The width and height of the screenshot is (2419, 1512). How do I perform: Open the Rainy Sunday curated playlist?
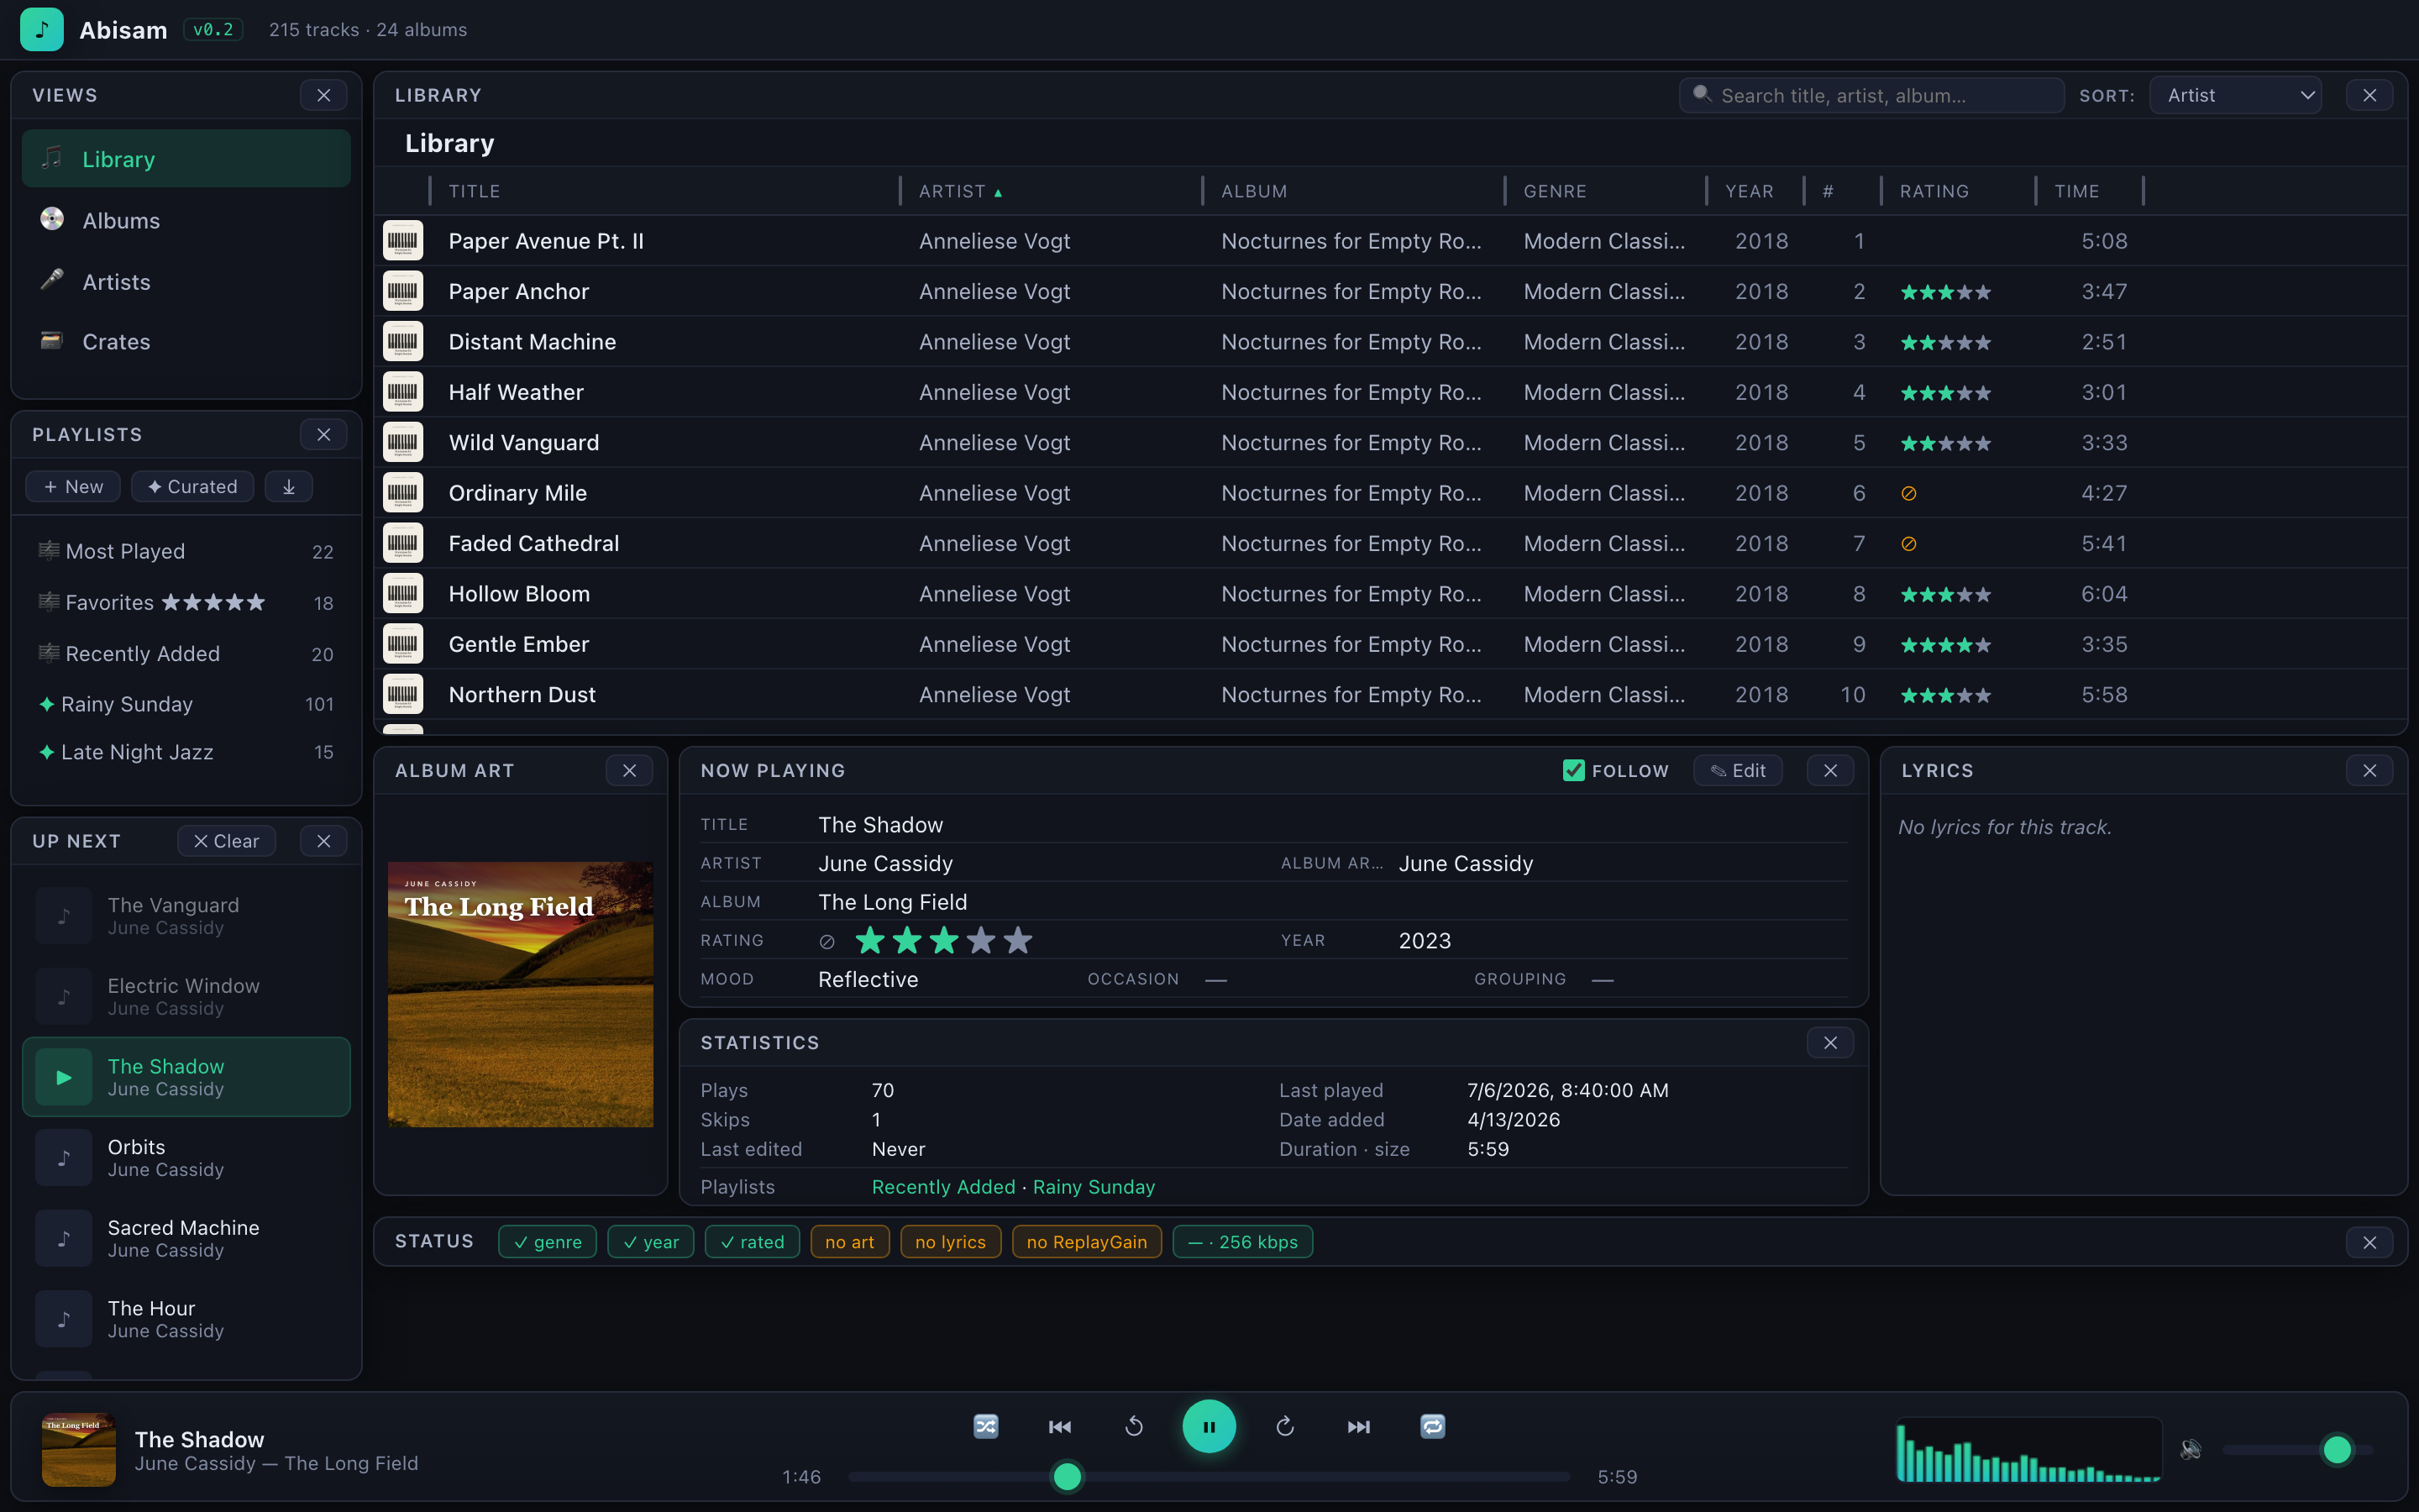pyautogui.click(x=186, y=704)
